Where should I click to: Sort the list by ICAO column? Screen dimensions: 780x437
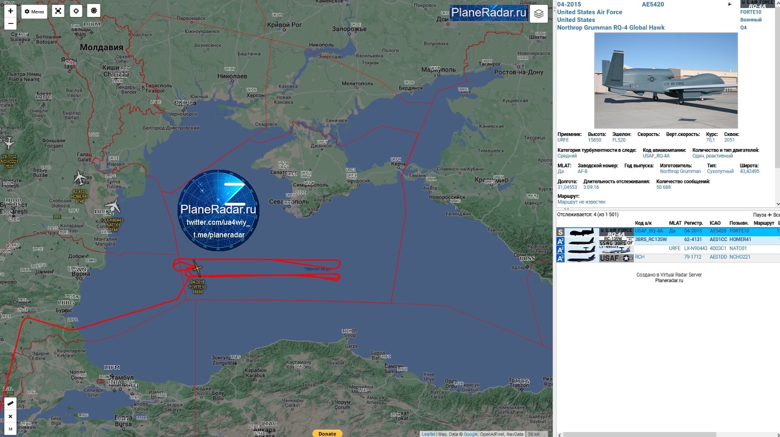tap(715, 223)
